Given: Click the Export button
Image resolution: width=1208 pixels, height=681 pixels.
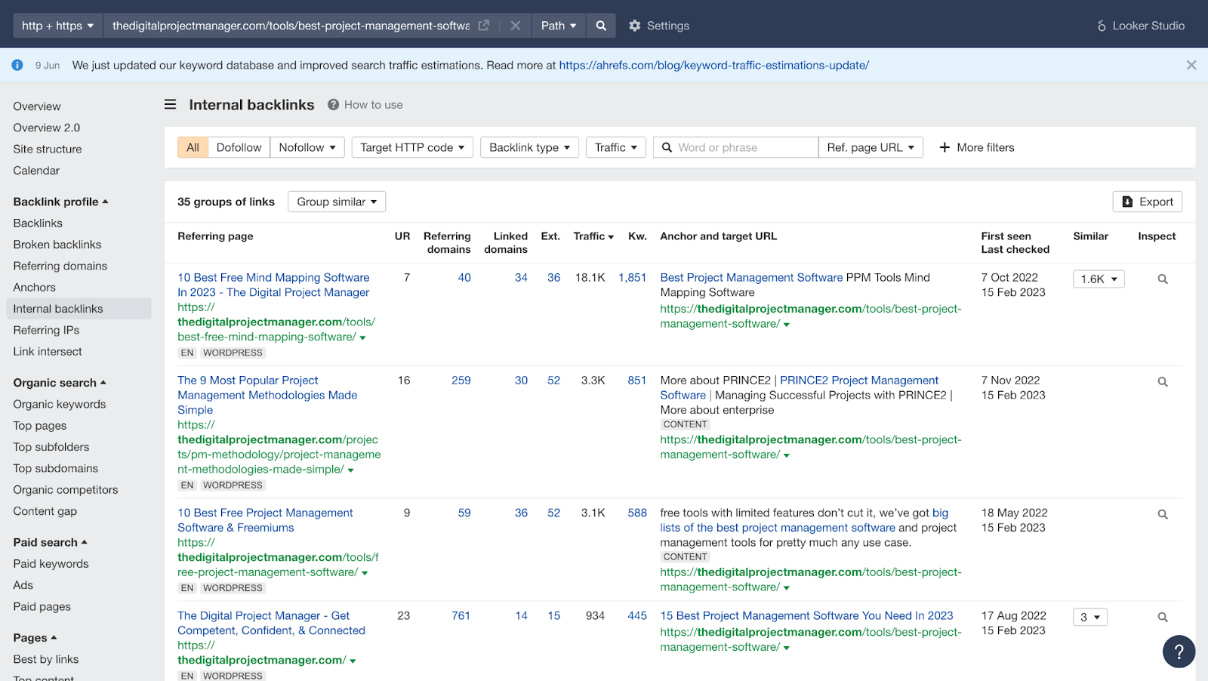Looking at the screenshot, I should click(x=1148, y=202).
